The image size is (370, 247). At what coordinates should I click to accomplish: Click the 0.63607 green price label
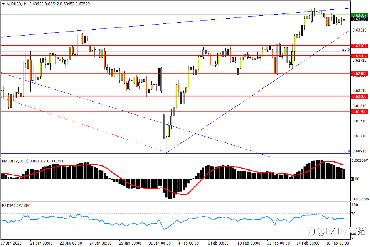(x=359, y=15)
